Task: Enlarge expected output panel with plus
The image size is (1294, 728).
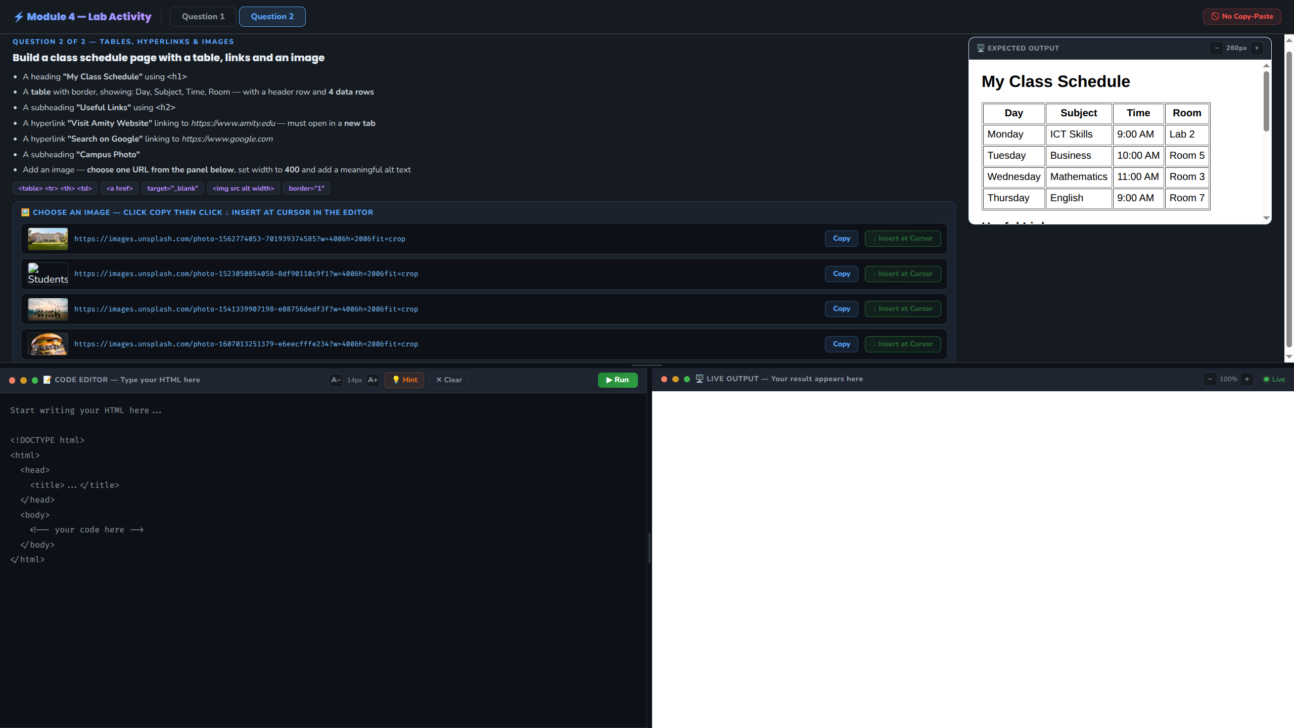Action: 1257,48
